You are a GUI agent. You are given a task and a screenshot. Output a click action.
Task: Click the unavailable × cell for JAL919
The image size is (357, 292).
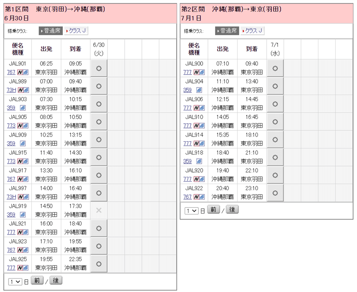pos(99,210)
